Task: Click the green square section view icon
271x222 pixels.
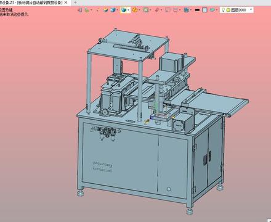Action: (146, 10)
